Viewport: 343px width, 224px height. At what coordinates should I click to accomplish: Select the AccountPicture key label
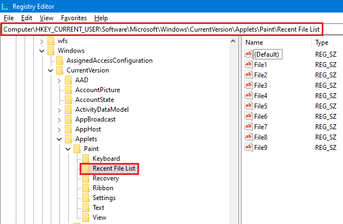(x=98, y=90)
